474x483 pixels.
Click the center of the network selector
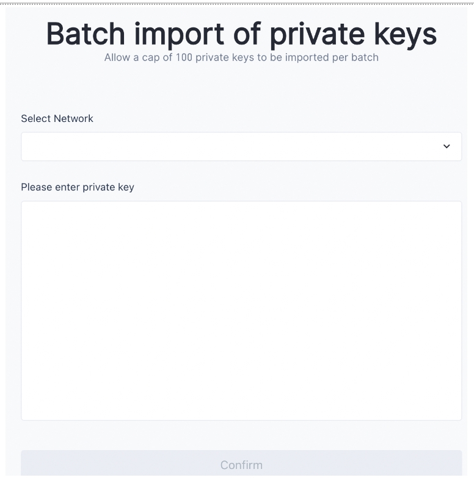coord(241,146)
